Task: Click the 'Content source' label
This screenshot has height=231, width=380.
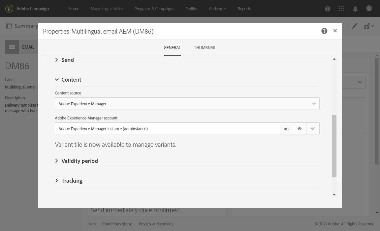Action: 68,93
